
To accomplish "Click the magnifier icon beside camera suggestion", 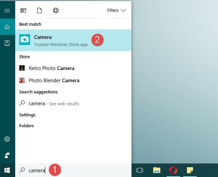I will 22,103.
